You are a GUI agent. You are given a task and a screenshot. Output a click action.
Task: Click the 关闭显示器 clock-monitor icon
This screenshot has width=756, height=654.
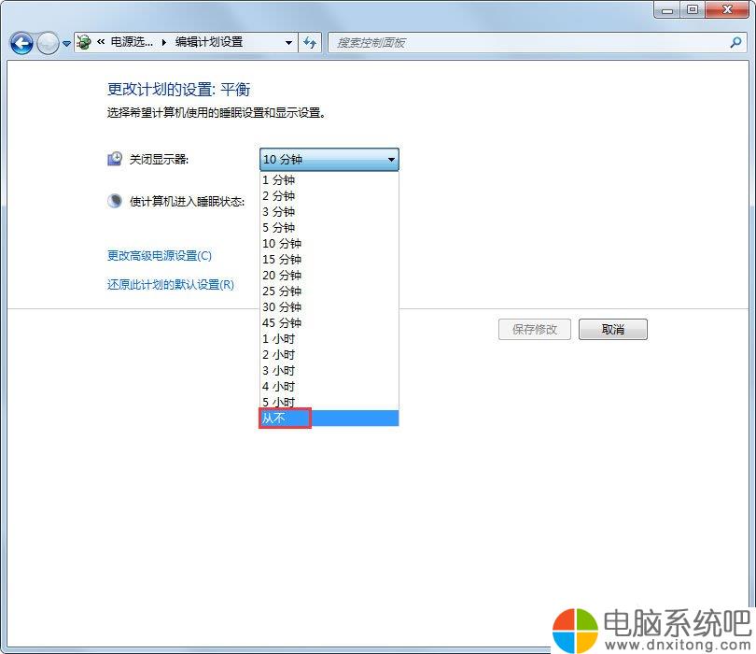tap(115, 159)
